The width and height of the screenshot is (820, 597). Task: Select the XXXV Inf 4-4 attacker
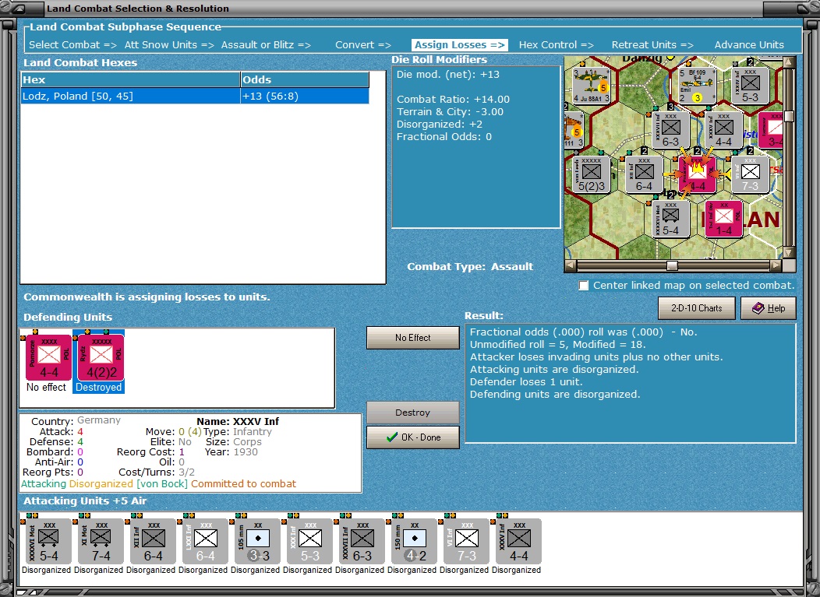coord(519,541)
